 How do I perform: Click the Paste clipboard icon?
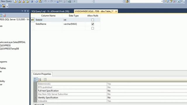[x=40, y=1]
